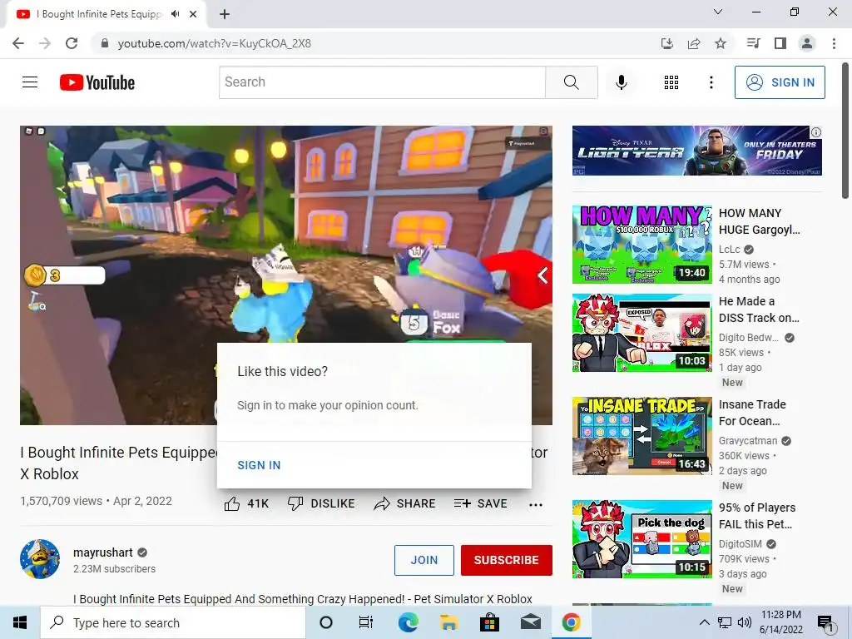
Task: Start voice search with the microphone icon
Action: coord(621,82)
